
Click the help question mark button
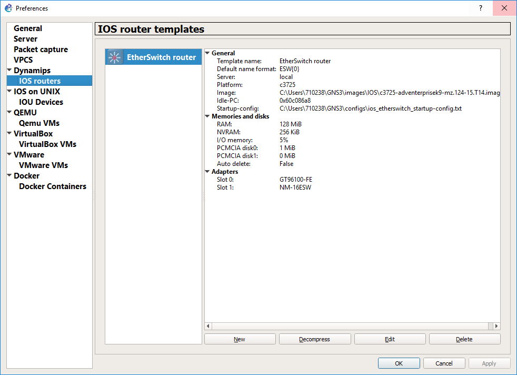click(x=480, y=8)
